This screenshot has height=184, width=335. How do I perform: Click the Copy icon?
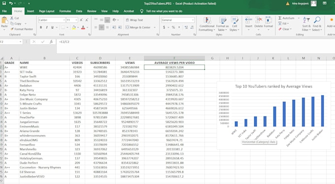[12, 24]
